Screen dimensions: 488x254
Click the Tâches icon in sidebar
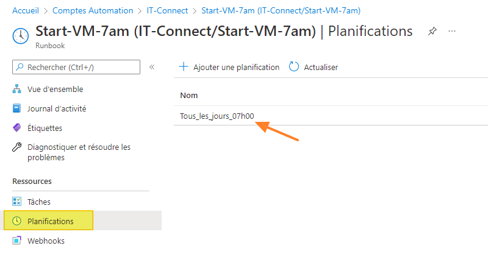click(17, 202)
